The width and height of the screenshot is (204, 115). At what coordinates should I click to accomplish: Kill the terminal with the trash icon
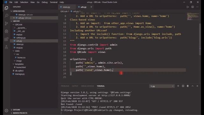[188, 86]
